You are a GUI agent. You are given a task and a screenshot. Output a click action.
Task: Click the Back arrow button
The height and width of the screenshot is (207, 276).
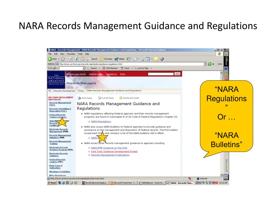click(x=53, y=59)
